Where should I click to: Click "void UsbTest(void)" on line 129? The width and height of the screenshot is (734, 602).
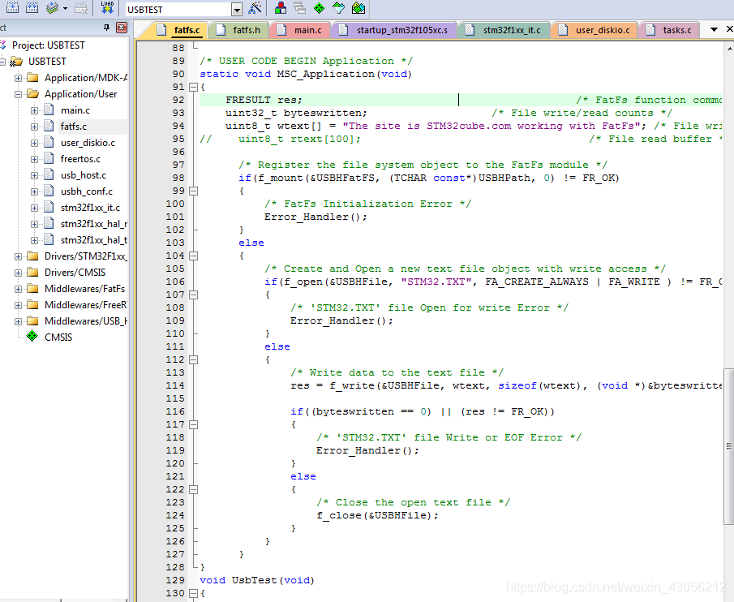(x=257, y=580)
